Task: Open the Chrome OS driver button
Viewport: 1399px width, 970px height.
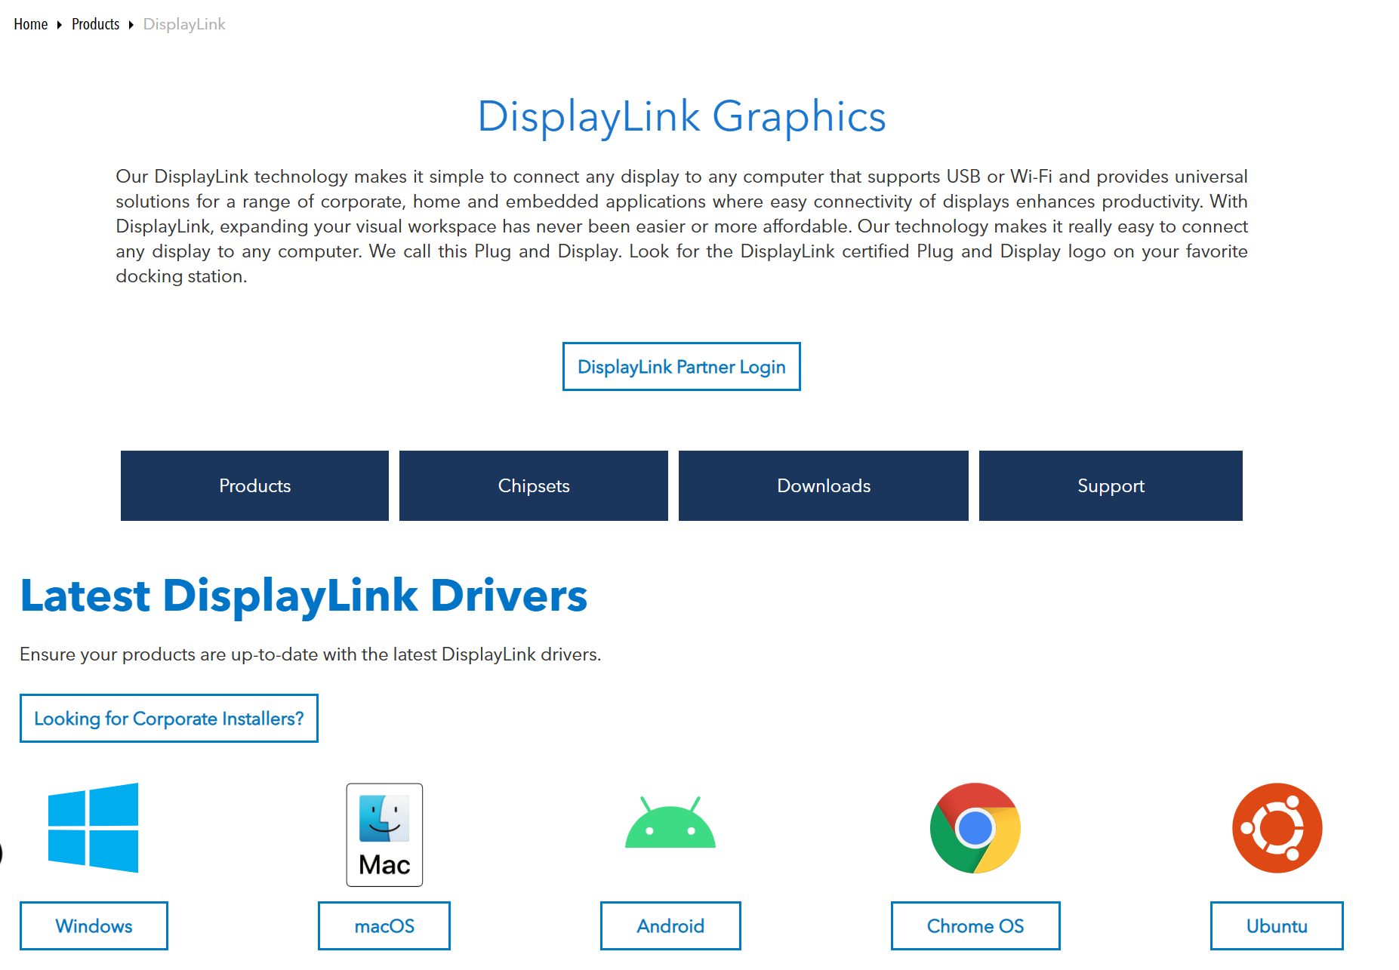Action: click(x=975, y=925)
